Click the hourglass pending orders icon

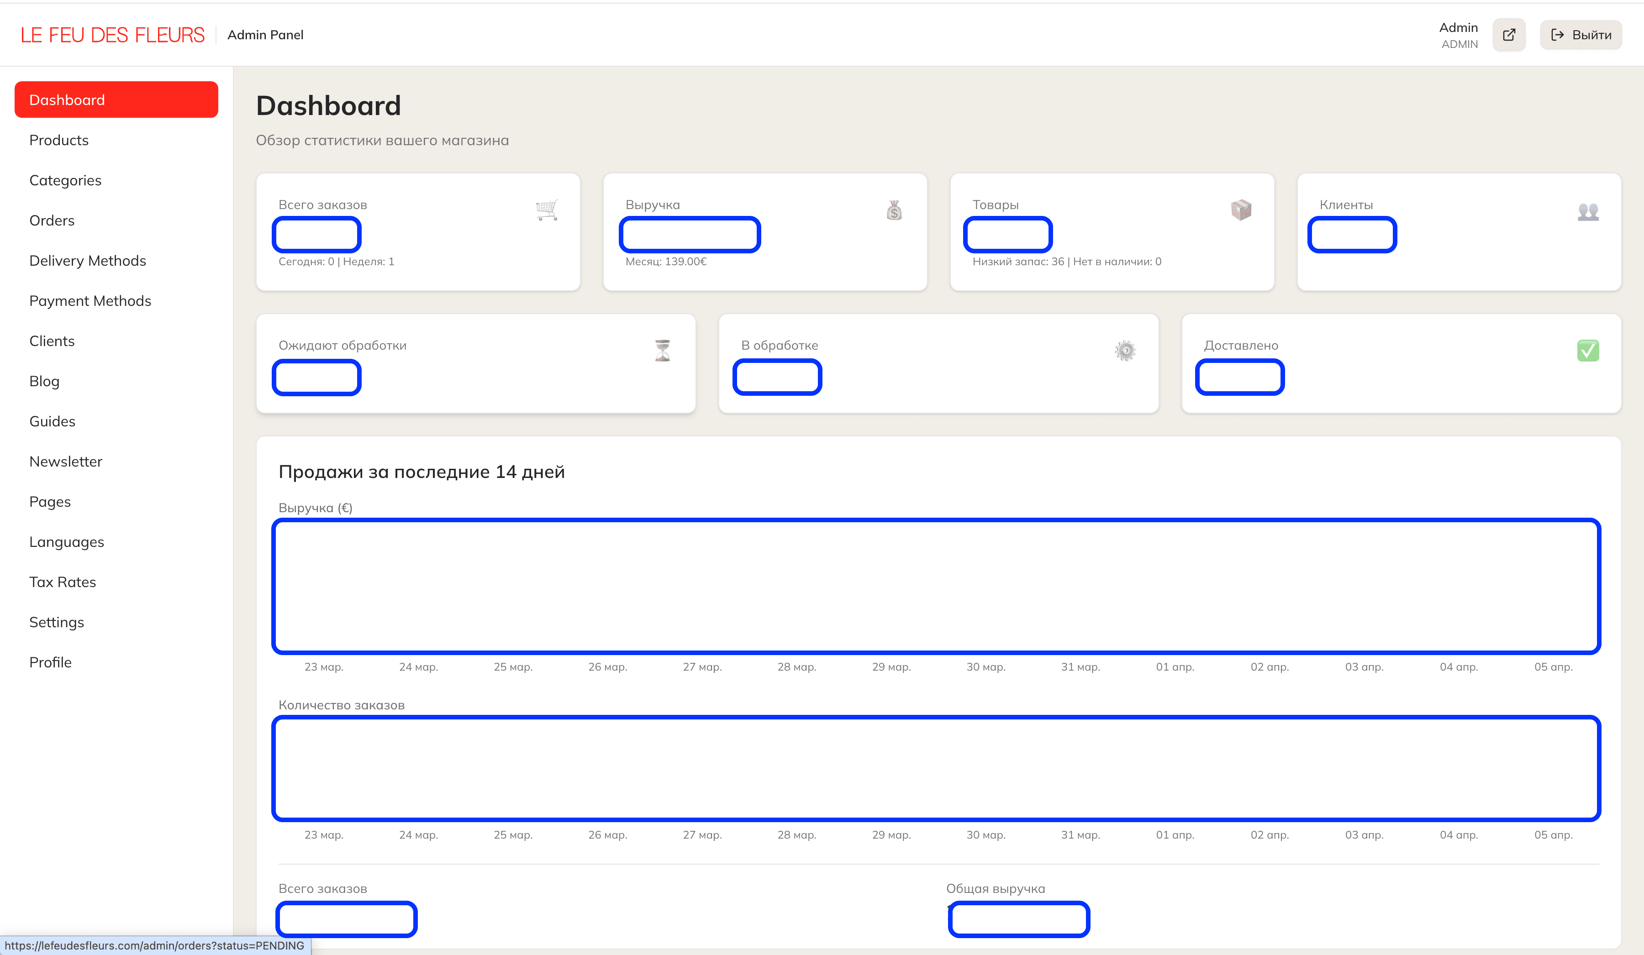coord(662,350)
